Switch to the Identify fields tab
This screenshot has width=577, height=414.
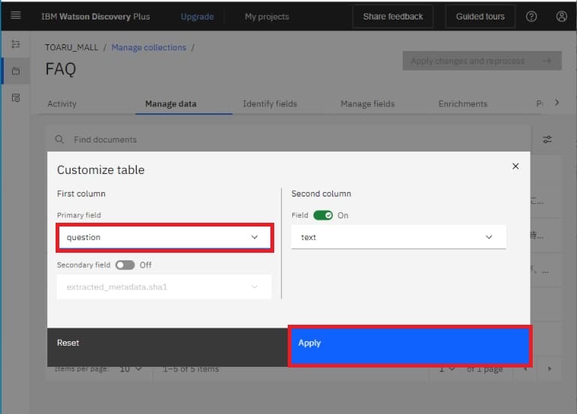point(270,103)
